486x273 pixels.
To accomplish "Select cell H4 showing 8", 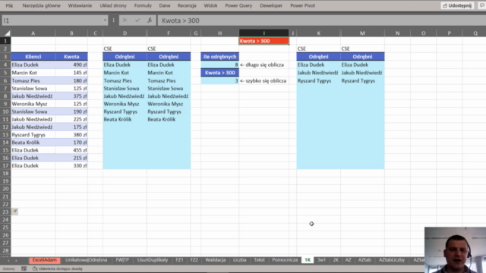I will (x=219, y=64).
